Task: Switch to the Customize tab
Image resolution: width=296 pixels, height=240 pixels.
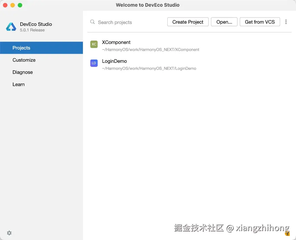Action: tap(42, 60)
